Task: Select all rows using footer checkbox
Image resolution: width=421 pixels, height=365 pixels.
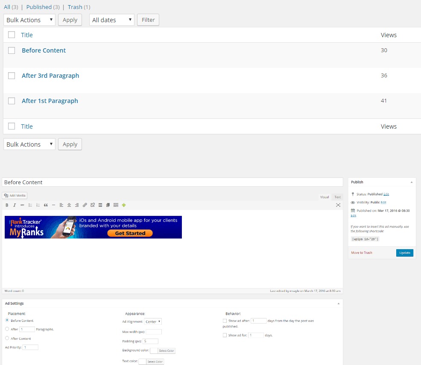Action: 12,126
